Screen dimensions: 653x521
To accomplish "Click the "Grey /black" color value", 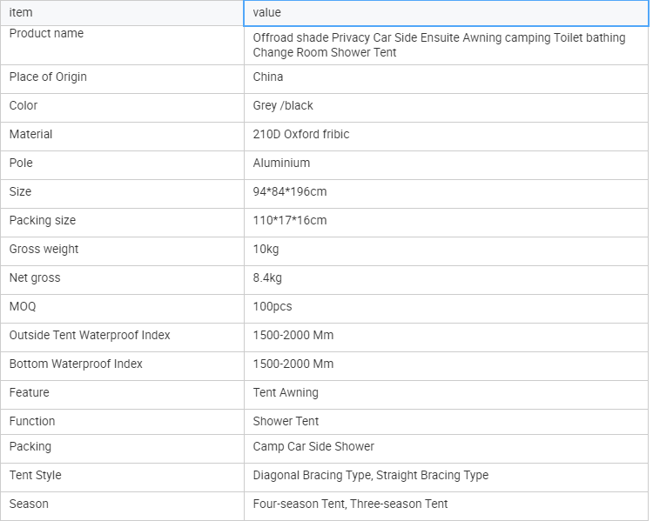I will [283, 105].
